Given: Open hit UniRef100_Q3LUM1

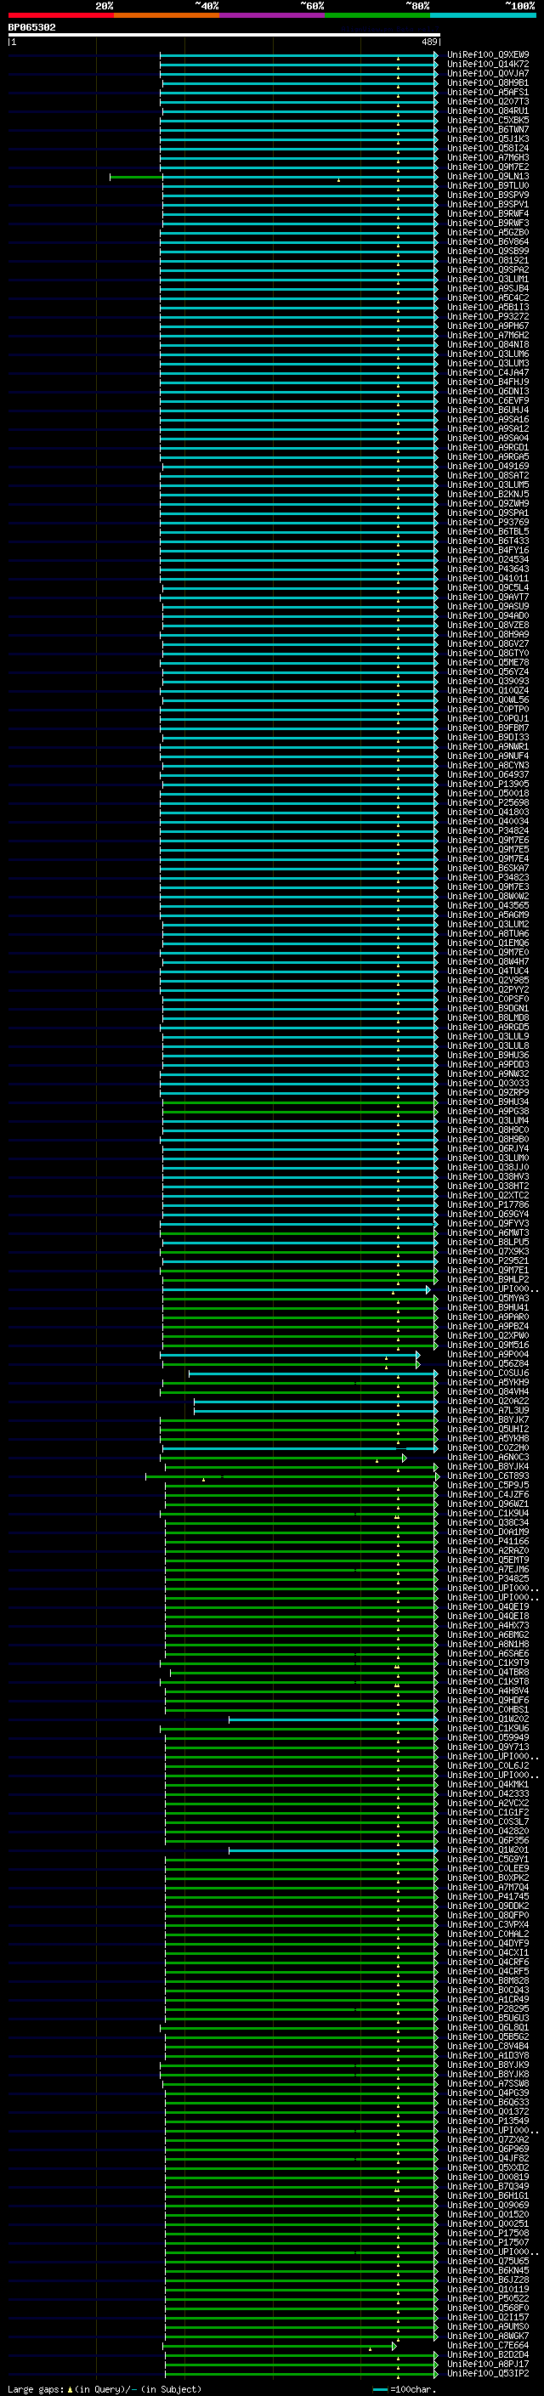Looking at the screenshot, I should tap(488, 279).
